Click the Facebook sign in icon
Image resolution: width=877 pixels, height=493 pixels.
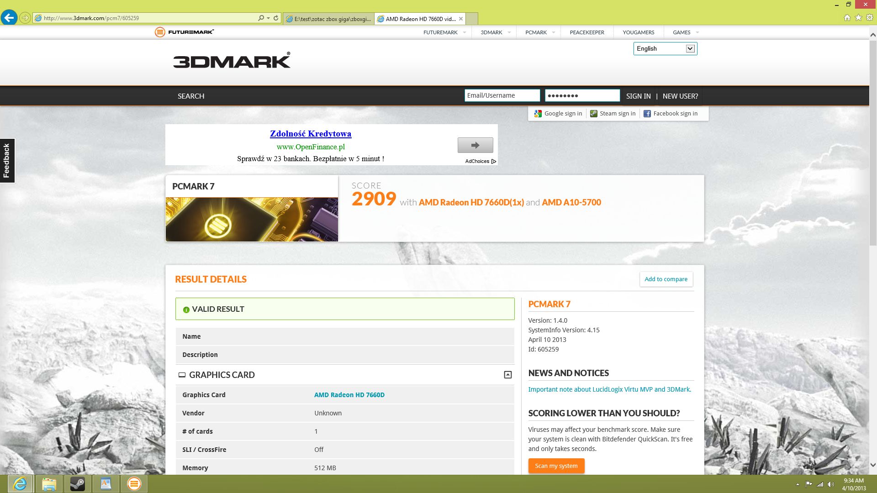point(647,114)
